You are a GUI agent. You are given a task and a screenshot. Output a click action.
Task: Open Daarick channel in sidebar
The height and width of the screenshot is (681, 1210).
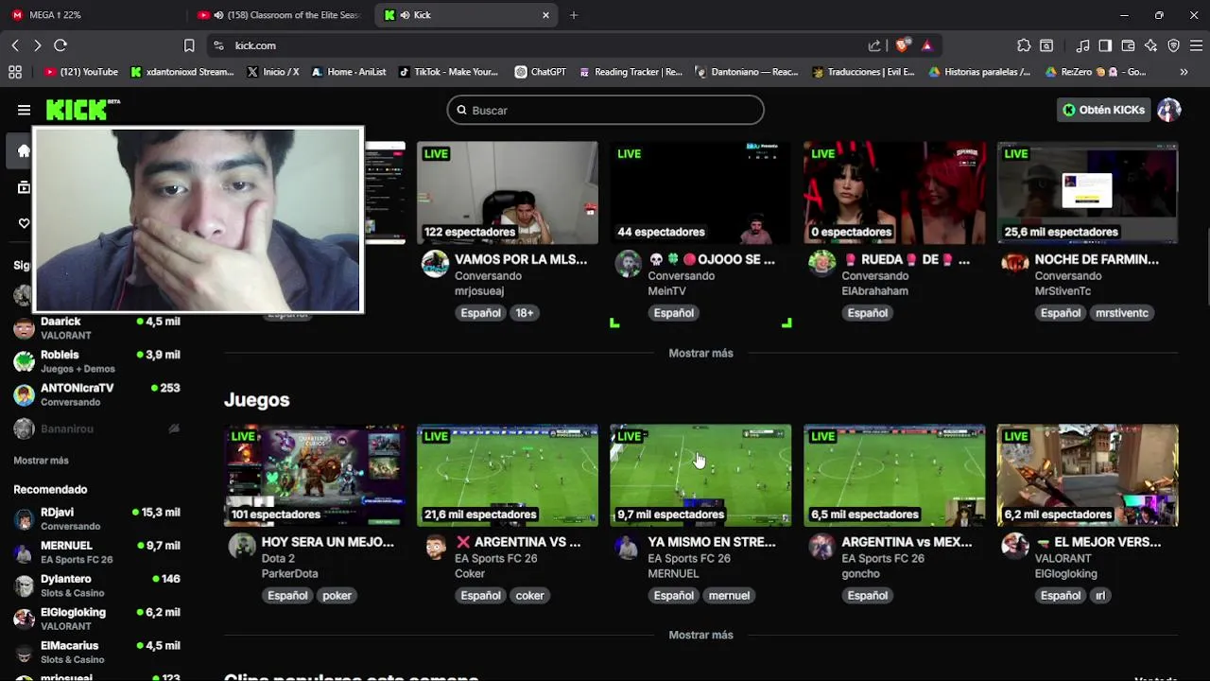(x=96, y=328)
